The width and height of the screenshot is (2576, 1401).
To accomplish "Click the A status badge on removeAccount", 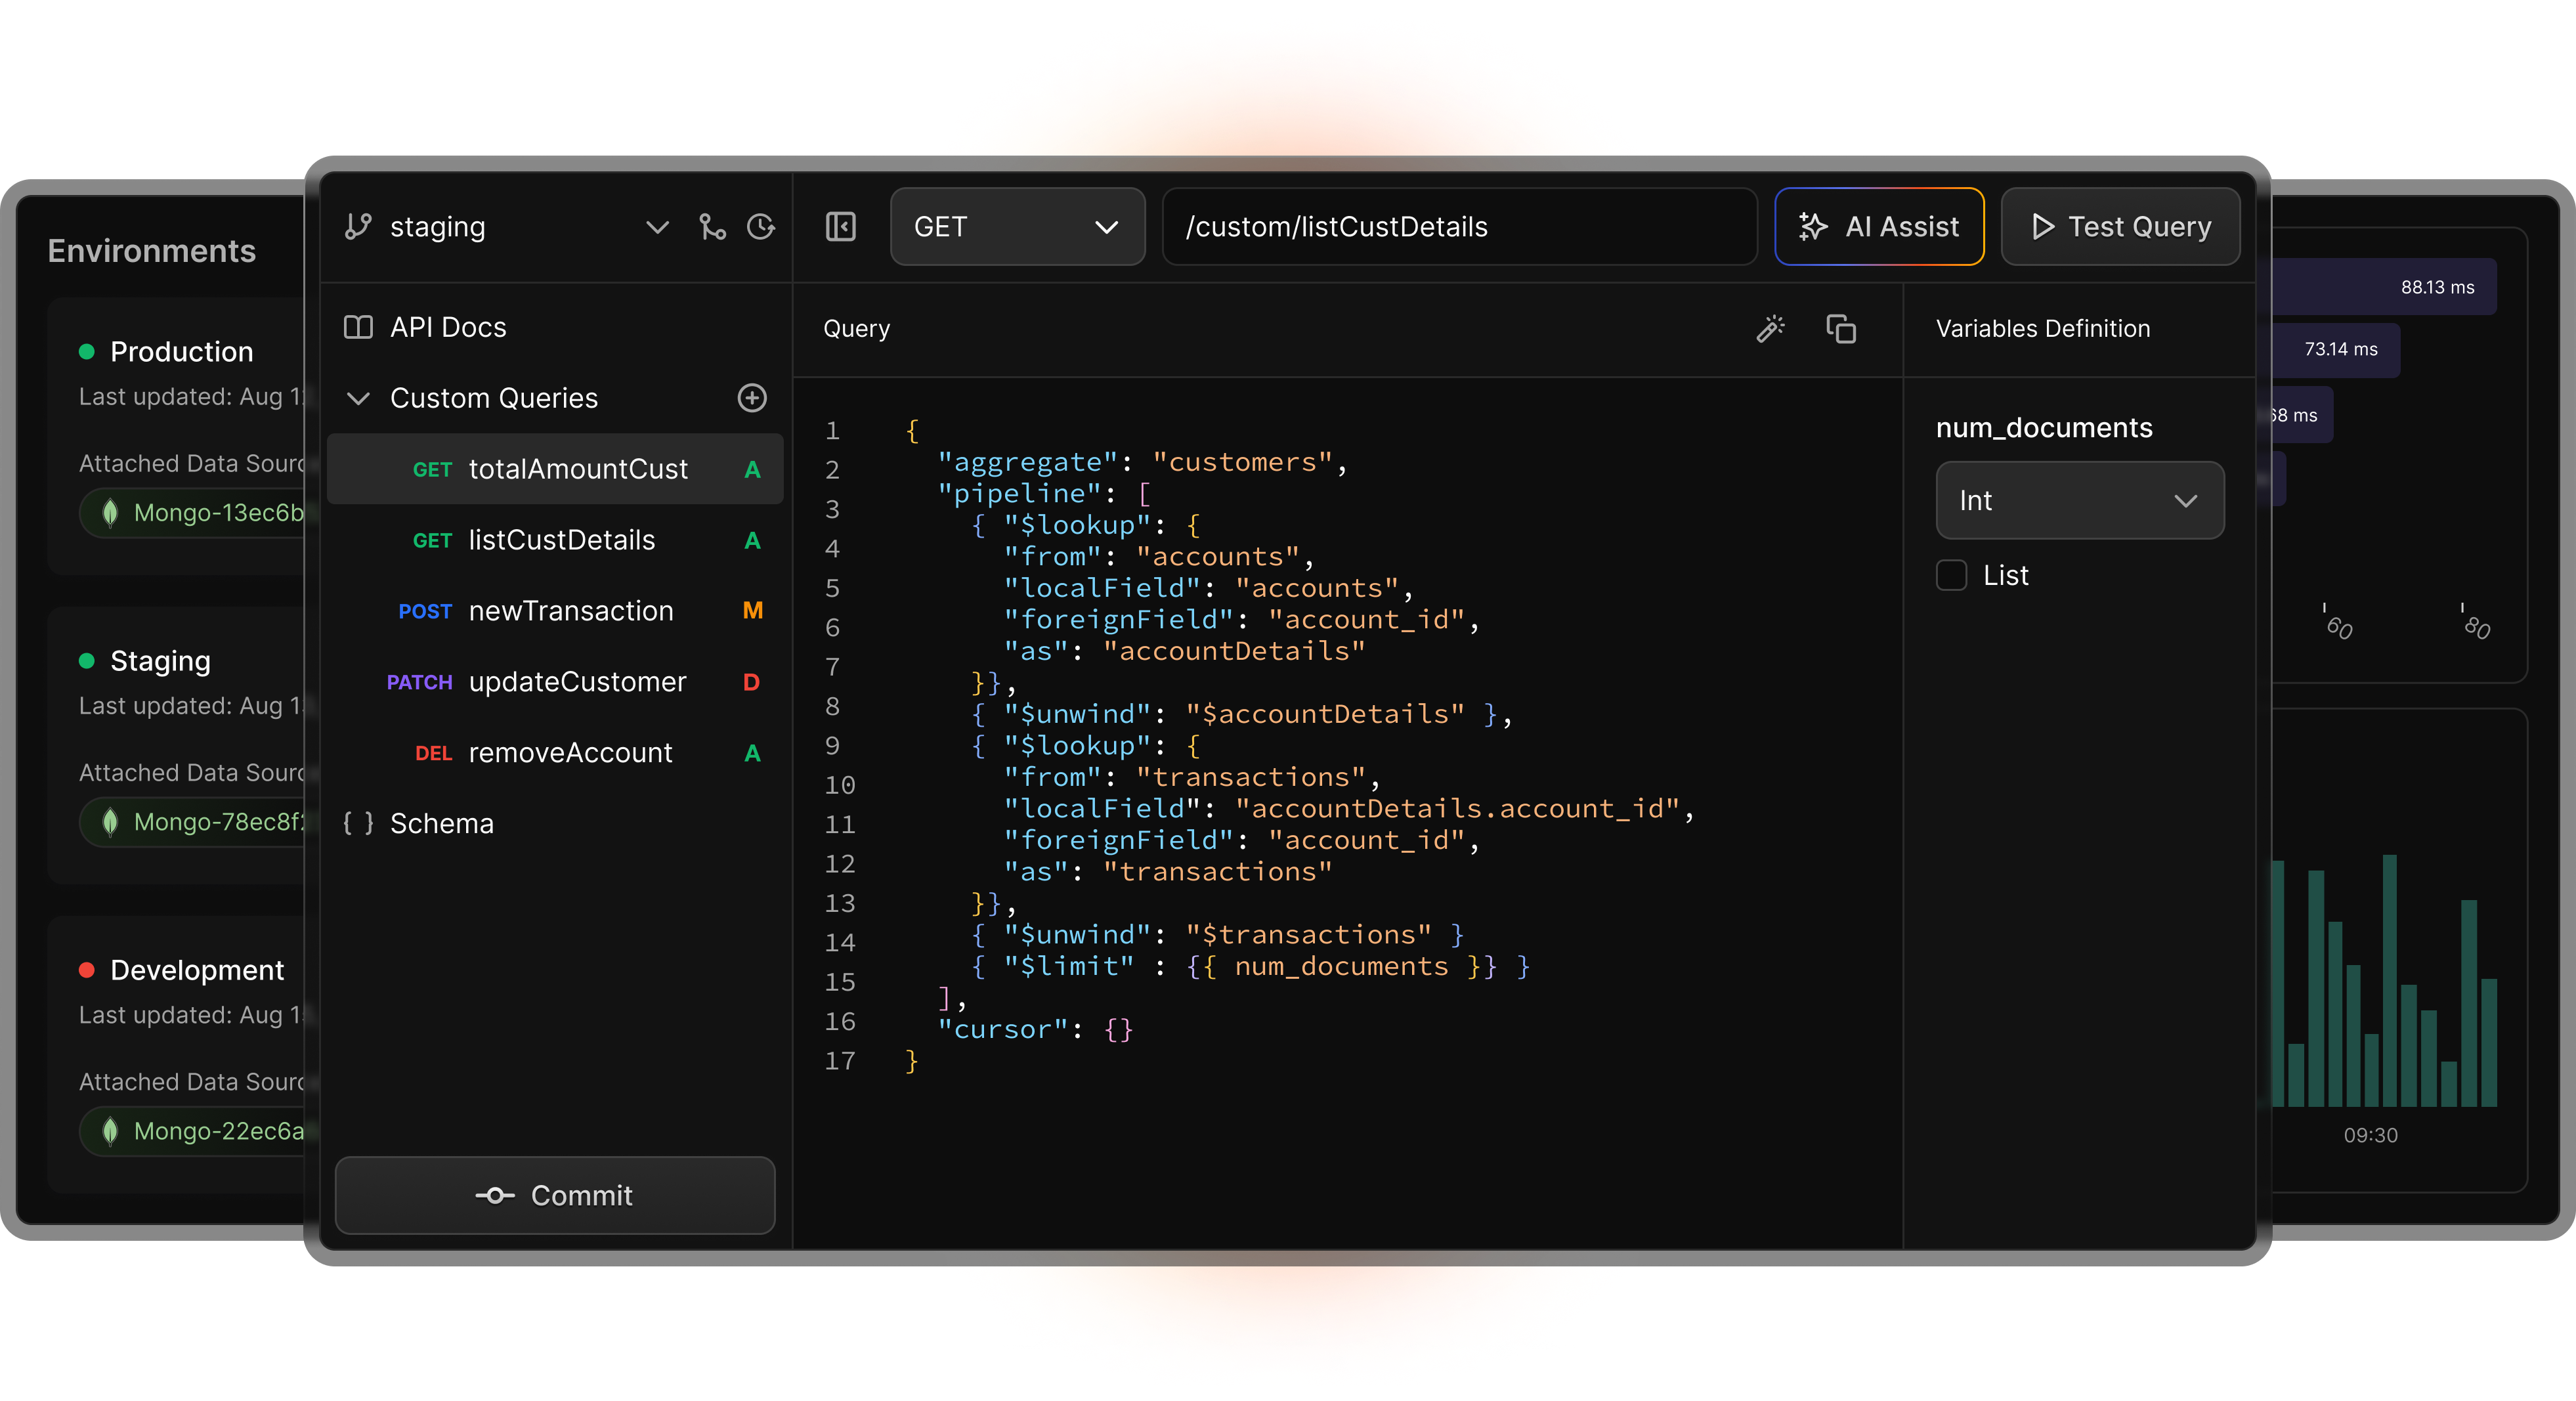I will click(752, 753).
